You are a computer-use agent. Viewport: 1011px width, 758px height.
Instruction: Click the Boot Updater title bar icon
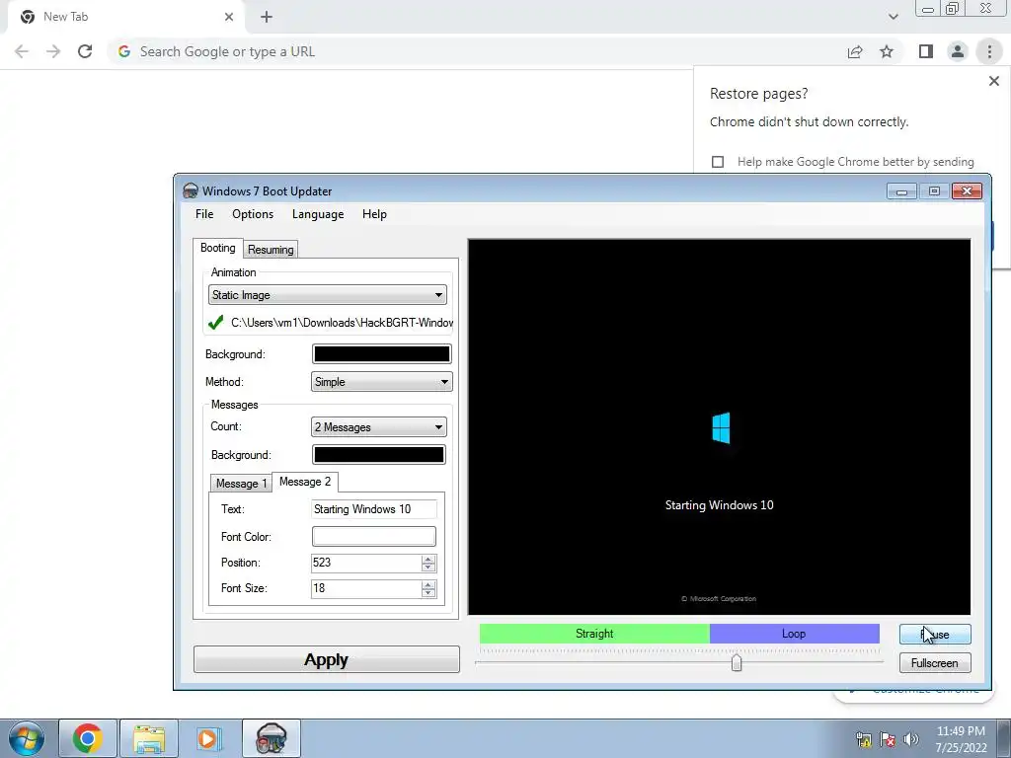point(191,190)
